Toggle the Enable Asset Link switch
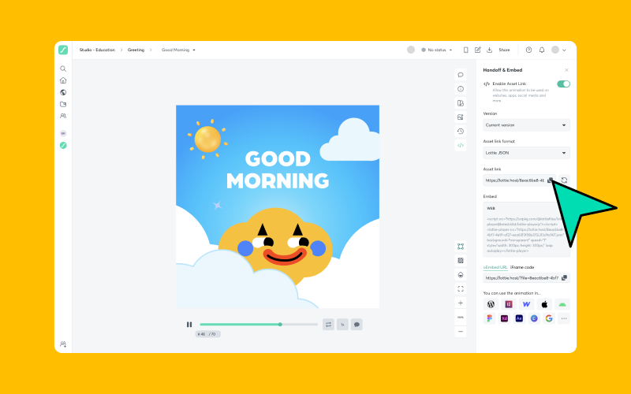631x394 pixels. tap(563, 84)
